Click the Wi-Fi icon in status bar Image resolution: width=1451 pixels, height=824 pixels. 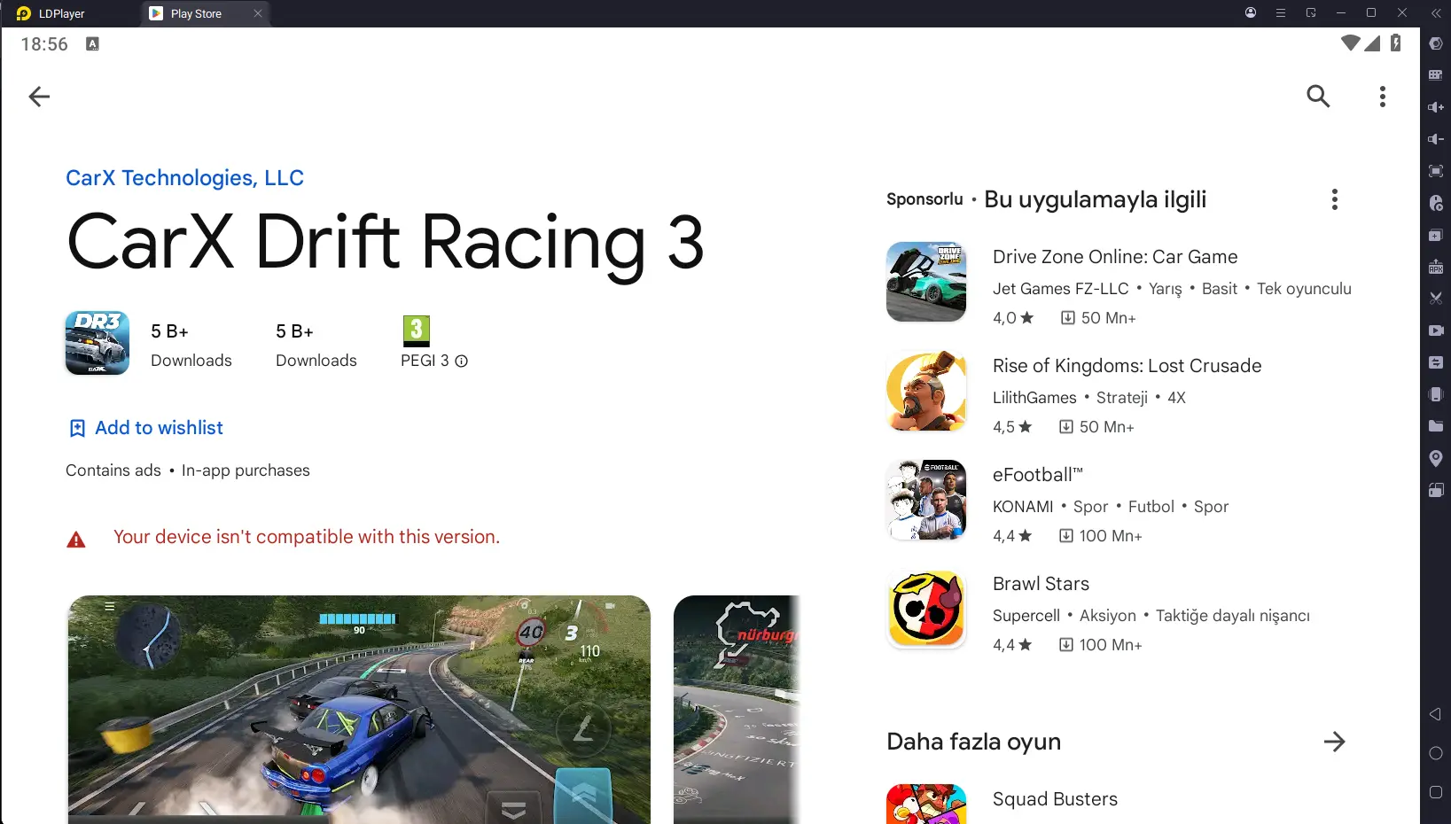(1350, 43)
